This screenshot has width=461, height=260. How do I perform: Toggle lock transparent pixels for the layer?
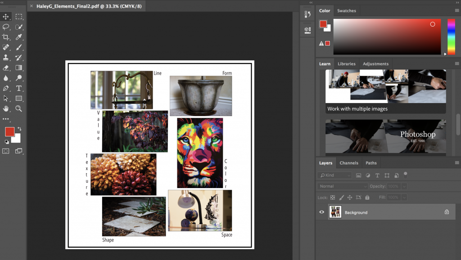332,197
